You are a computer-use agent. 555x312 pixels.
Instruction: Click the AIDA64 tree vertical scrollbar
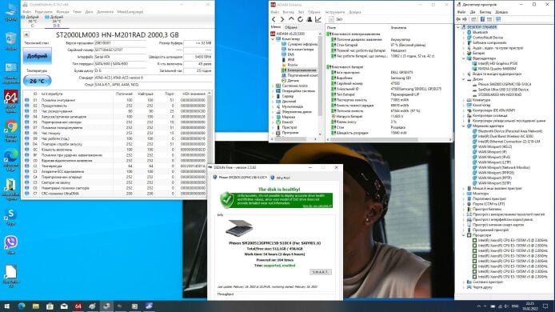pyautogui.click(x=321, y=83)
